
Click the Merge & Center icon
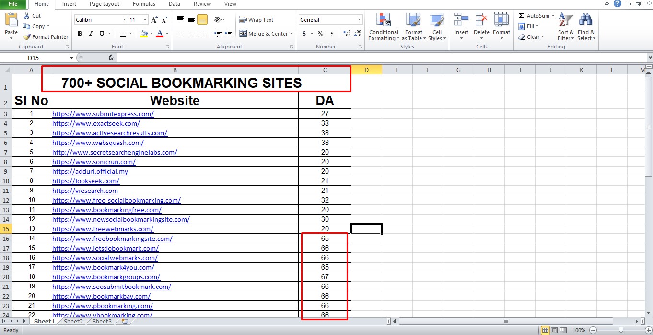click(x=243, y=34)
